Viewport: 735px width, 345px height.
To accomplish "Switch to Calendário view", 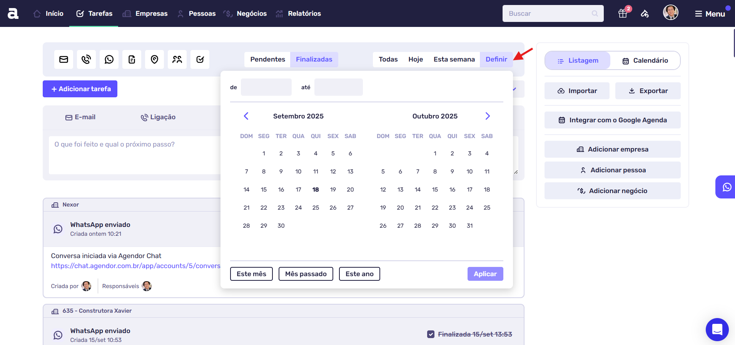I will (645, 60).
